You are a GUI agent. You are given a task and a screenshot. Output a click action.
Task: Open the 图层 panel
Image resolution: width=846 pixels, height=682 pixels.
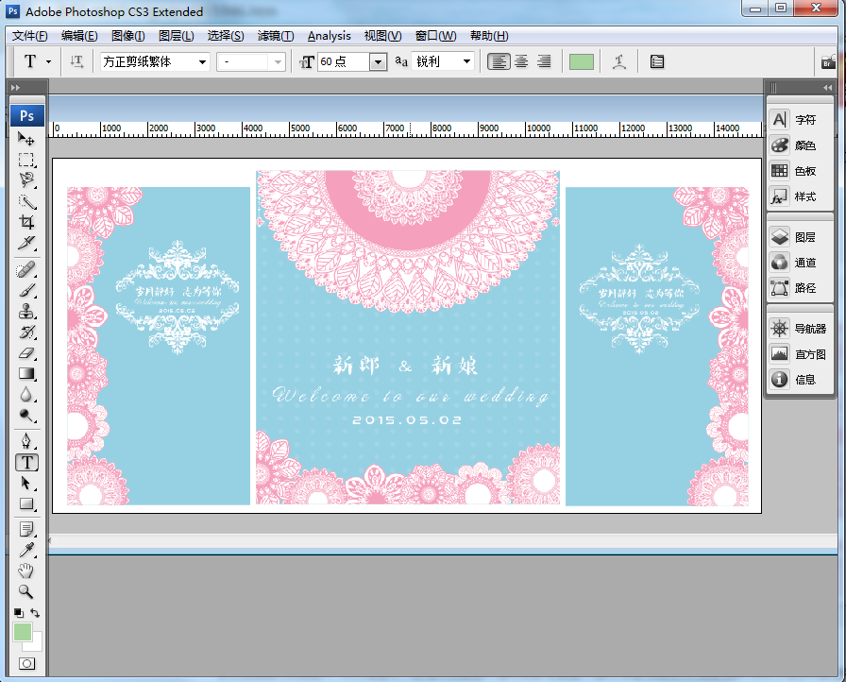click(800, 237)
